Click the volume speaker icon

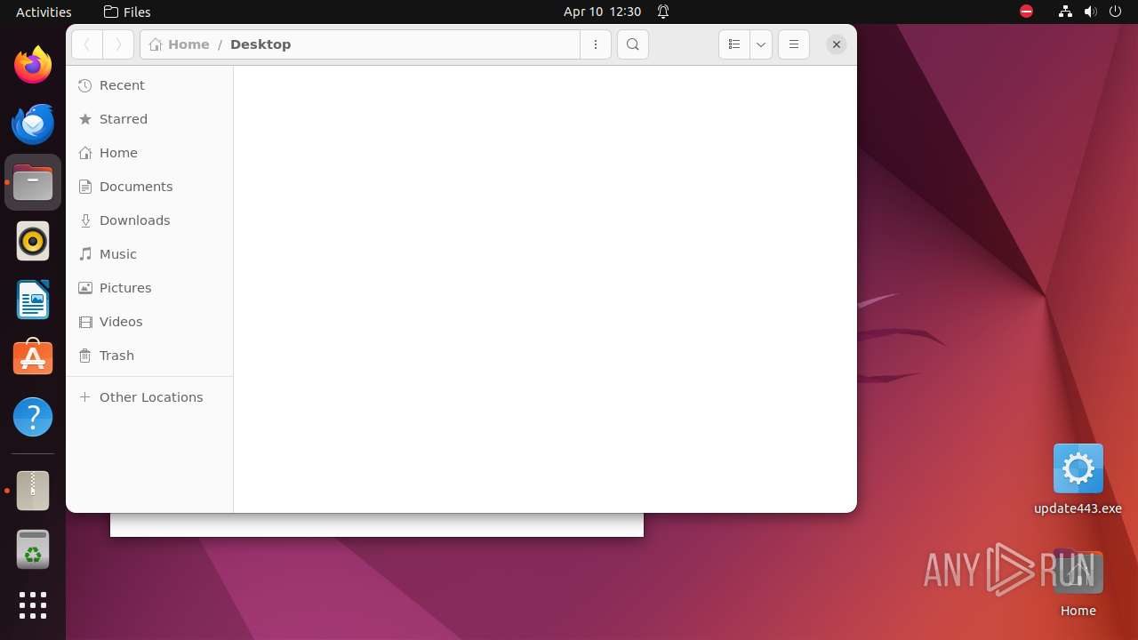point(1090,12)
